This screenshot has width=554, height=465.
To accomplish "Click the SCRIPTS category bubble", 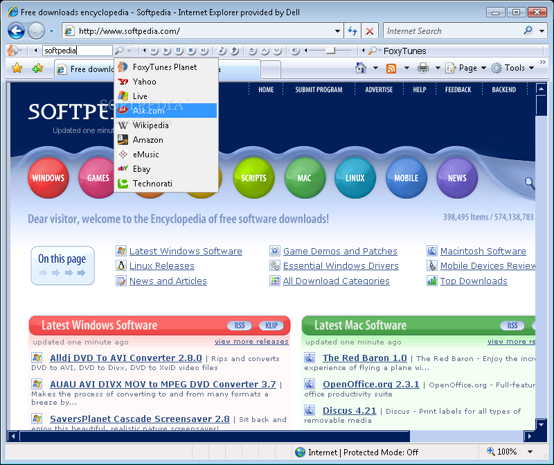I will pyautogui.click(x=253, y=177).
